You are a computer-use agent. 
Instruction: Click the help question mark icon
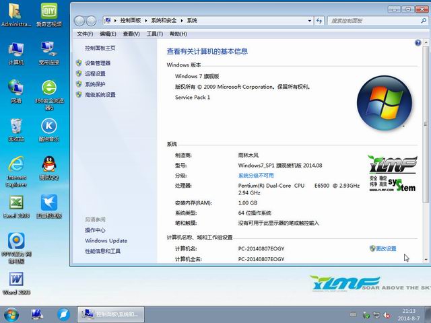click(418, 43)
